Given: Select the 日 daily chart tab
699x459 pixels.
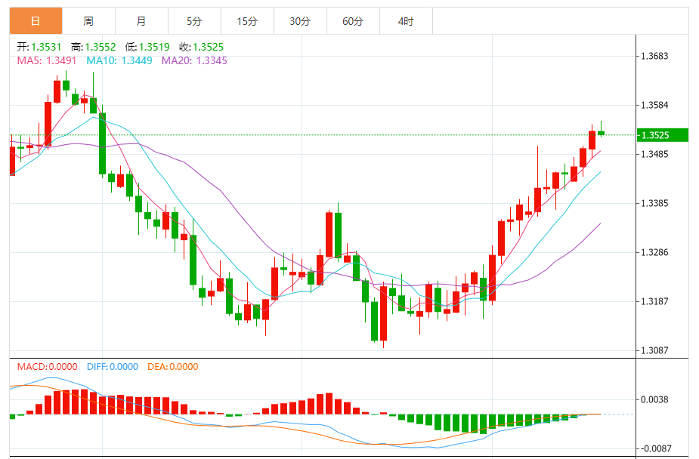Looking at the screenshot, I should coord(36,21).
